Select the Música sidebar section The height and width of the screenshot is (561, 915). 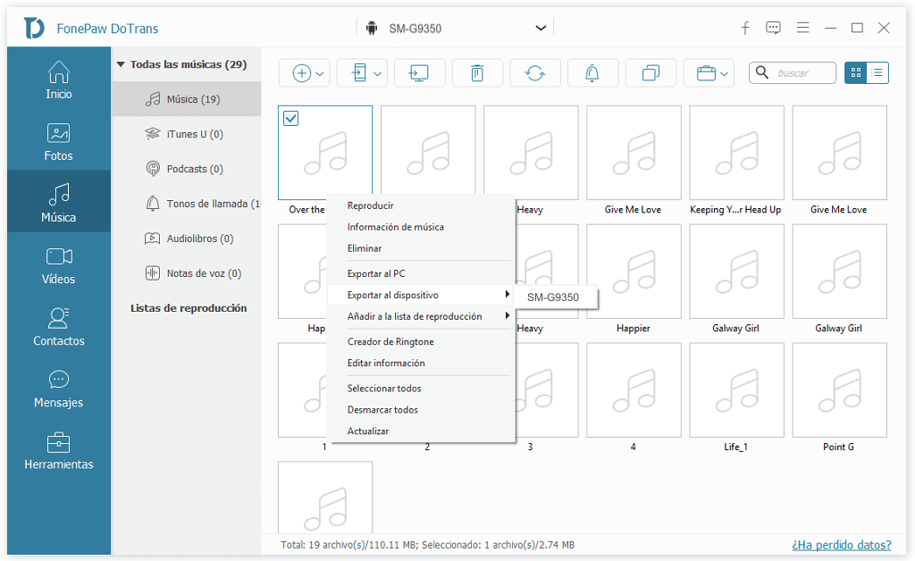point(58,202)
